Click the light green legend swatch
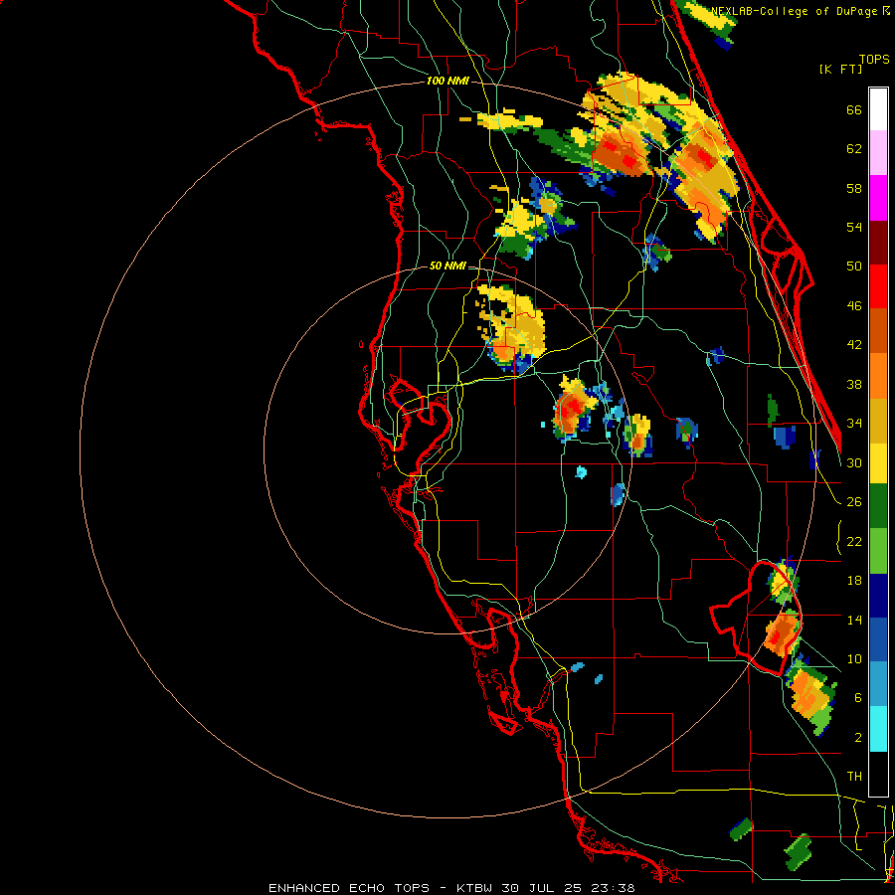This screenshot has width=895, height=895. (878, 551)
